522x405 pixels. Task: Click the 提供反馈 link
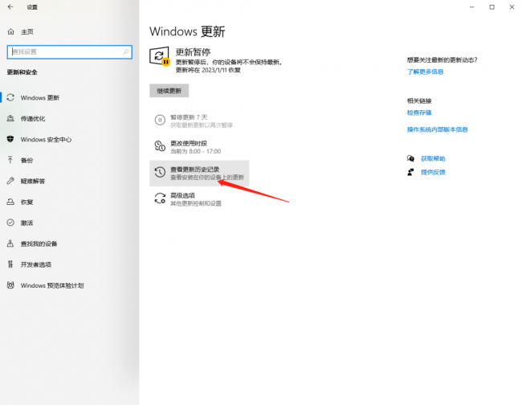433,172
